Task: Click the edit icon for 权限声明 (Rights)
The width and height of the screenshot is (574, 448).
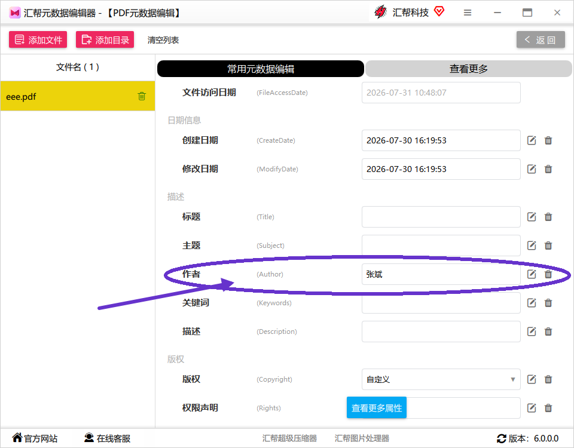Action: pyautogui.click(x=532, y=408)
